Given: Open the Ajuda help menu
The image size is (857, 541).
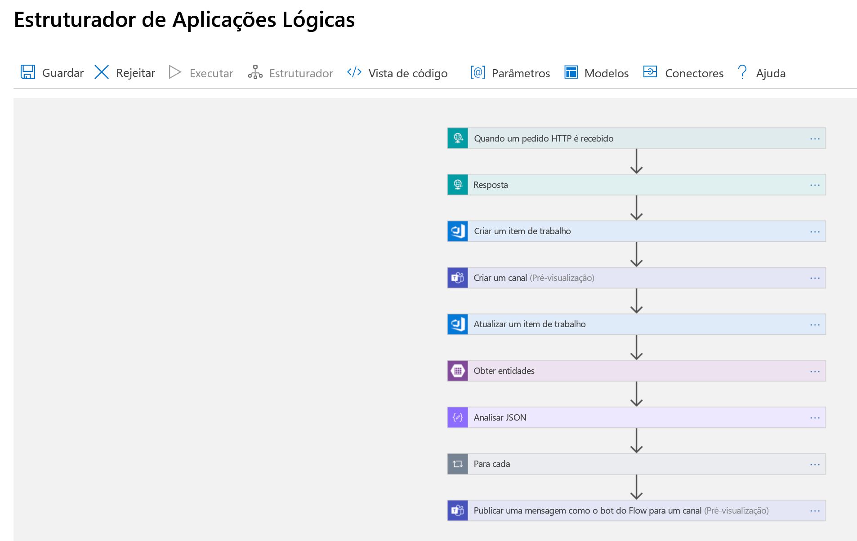Looking at the screenshot, I should (762, 73).
